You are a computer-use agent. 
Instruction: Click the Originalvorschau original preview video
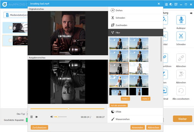[x=68, y=33]
